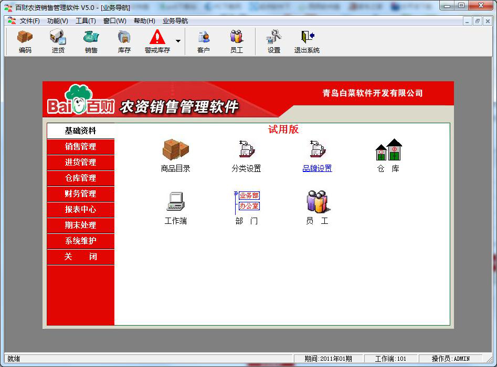497x367 pixels.
Task: Open the 功能(V) menu
Action: tap(58, 21)
